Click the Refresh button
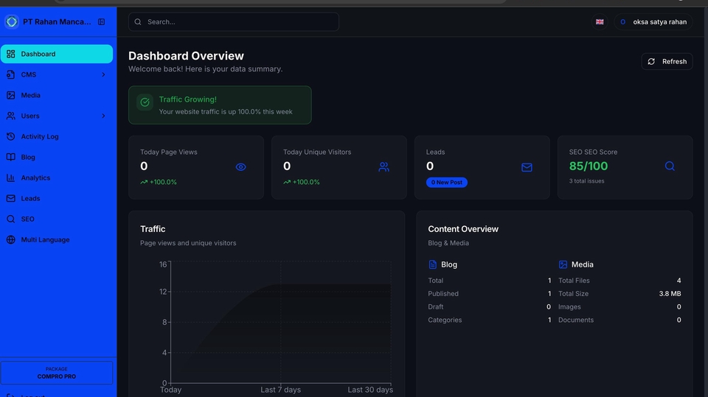708x397 pixels. [x=667, y=61]
